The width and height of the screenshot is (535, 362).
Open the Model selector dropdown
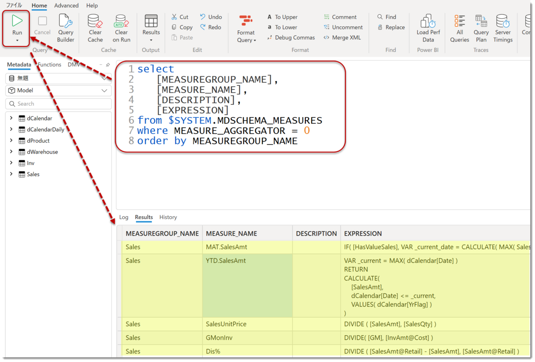tap(58, 91)
